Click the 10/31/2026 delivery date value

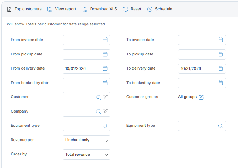click(x=191, y=68)
